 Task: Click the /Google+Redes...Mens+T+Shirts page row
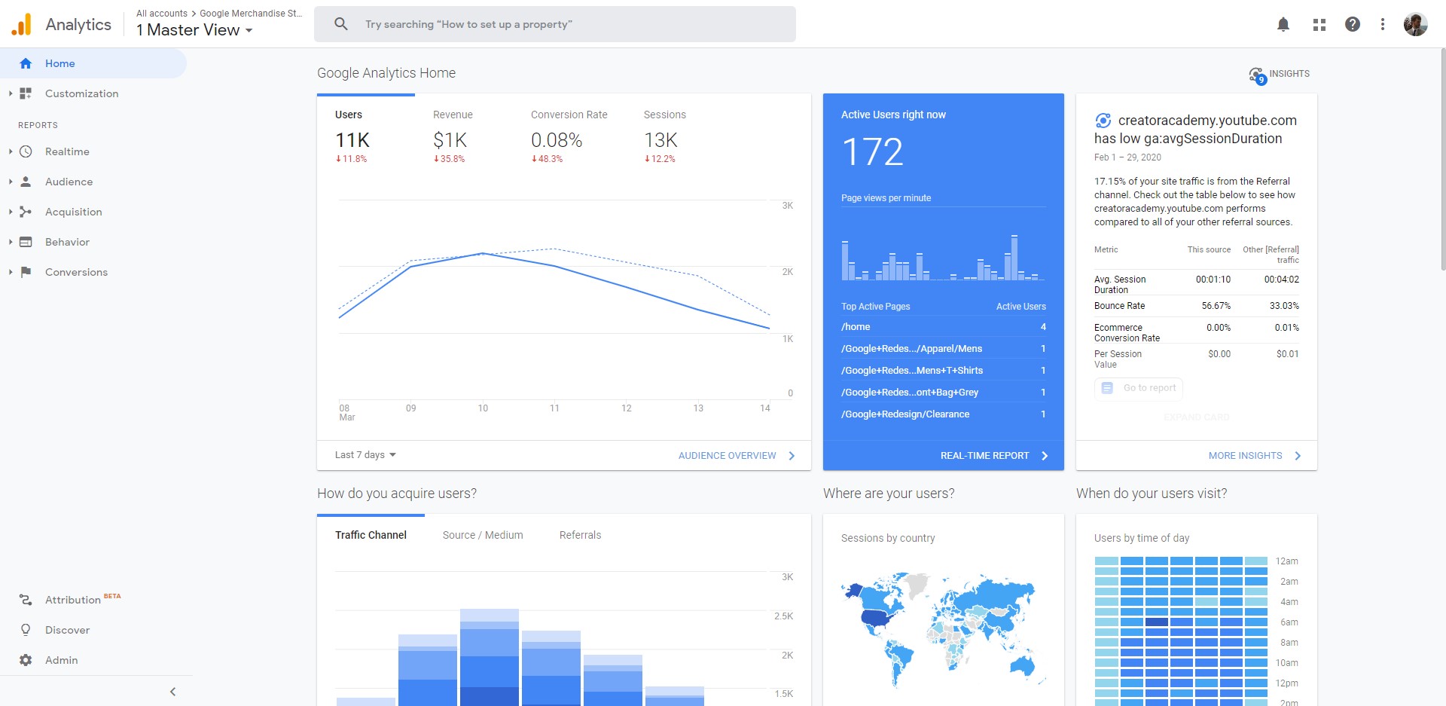(943, 371)
